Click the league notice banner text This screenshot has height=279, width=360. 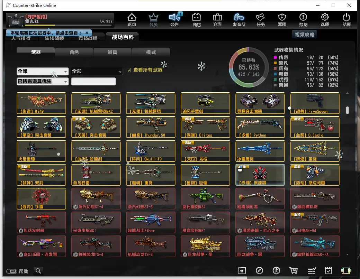[x=46, y=33]
